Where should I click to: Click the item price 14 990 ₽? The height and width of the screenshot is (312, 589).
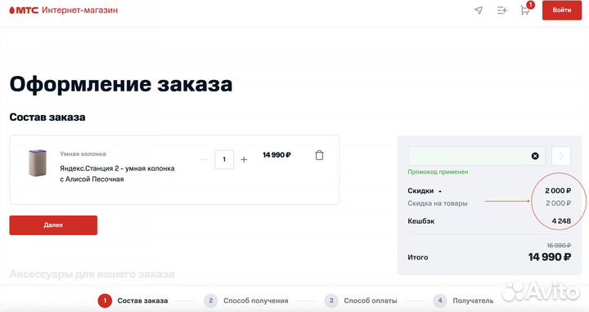click(x=277, y=155)
